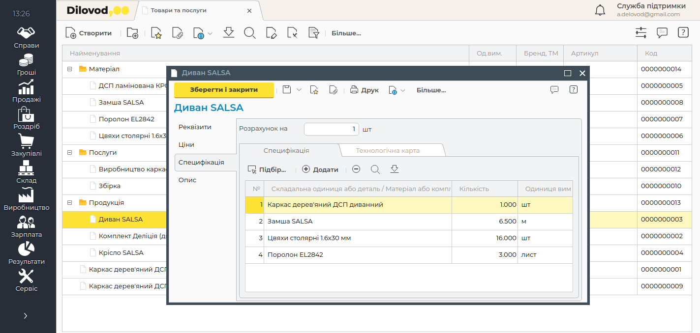
Task: Sort the list by the Найменування column
Action: click(266, 53)
